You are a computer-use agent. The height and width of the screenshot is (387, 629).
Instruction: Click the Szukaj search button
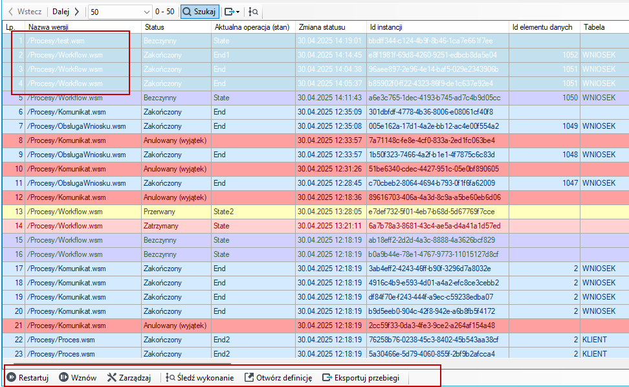click(x=199, y=12)
